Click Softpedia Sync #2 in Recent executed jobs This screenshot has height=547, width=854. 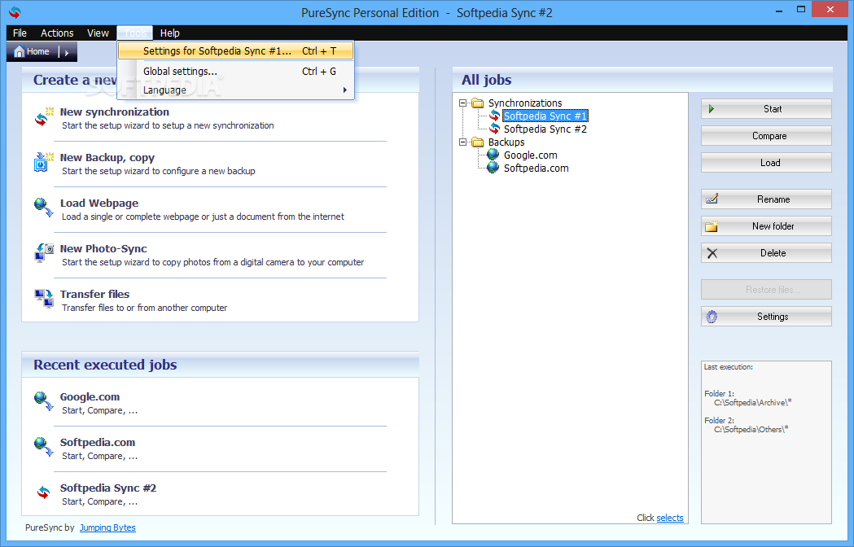[x=107, y=488]
